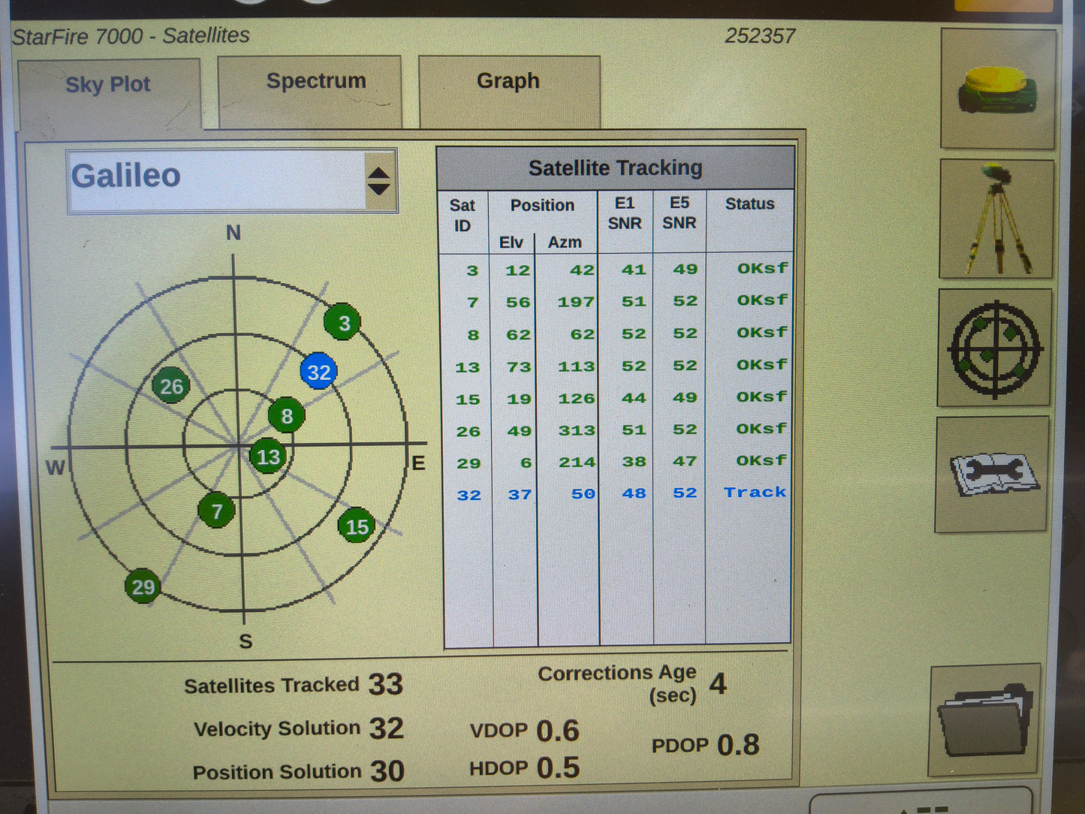This screenshot has width=1085, height=814.
Task: Click the Azm column subheader
Action: (x=565, y=243)
